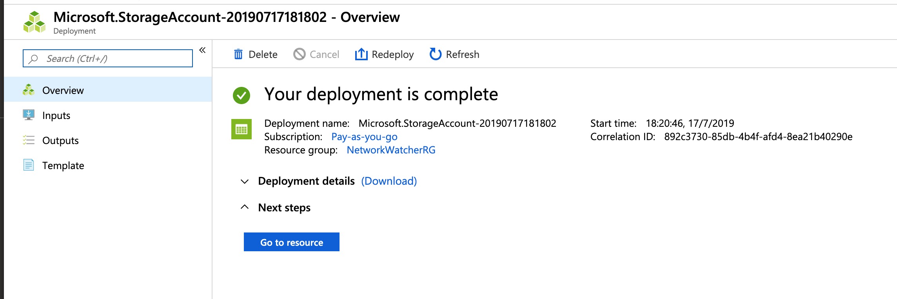Collapse the Next steps section
The image size is (897, 299).
click(x=245, y=207)
